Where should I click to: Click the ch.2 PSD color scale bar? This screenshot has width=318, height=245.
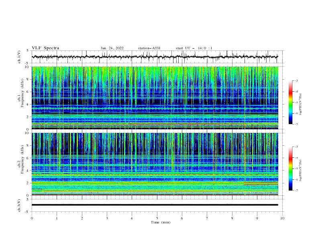[x=290, y=169]
